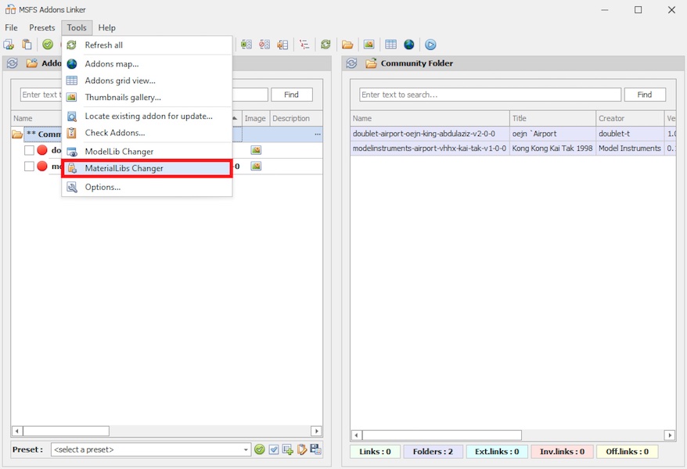Click left arrow of Community panel horizontal scrollbar

tap(356, 435)
